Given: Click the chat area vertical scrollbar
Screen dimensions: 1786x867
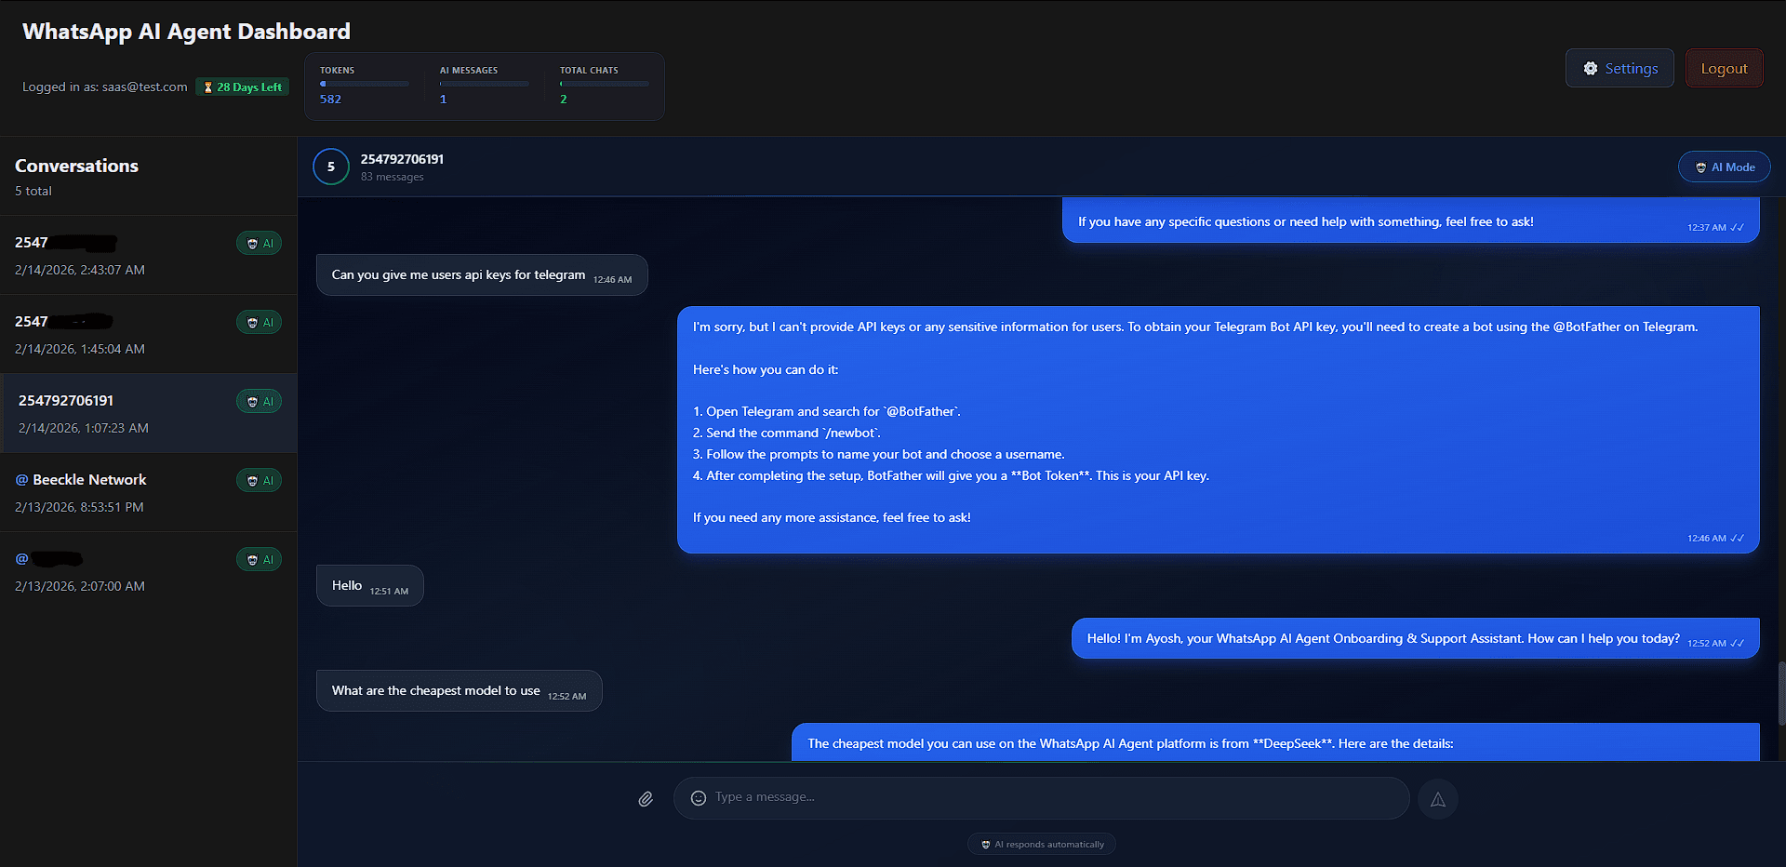Looking at the screenshot, I should 1781,693.
